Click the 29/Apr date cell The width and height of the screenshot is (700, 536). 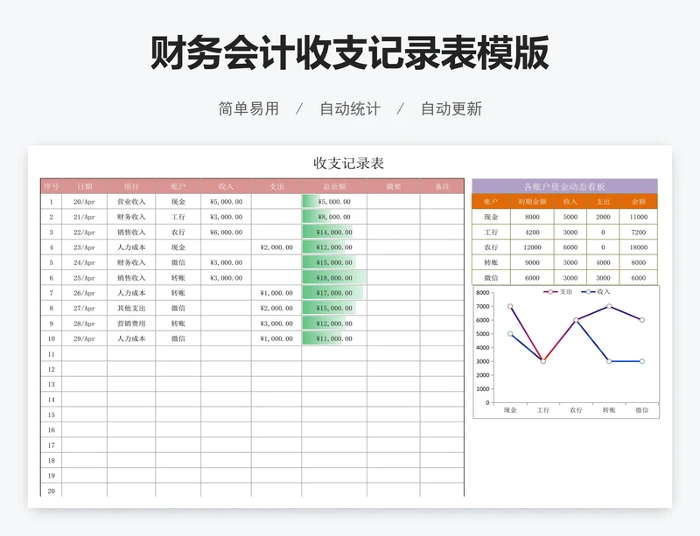(84, 338)
